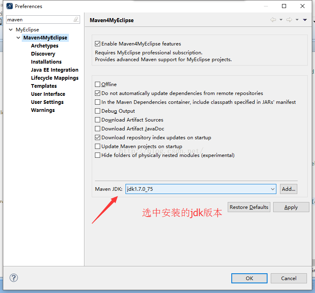The height and width of the screenshot is (293, 315).
Task: Dismiss dialog with Cancel button
Action: tap(289, 278)
